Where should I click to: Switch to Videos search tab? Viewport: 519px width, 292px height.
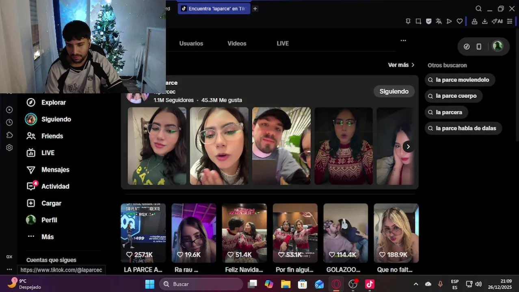(237, 43)
